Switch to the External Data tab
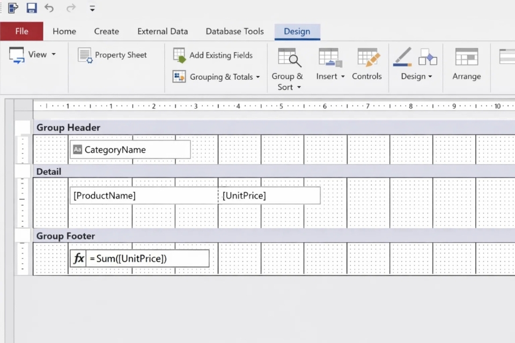 coord(163,31)
